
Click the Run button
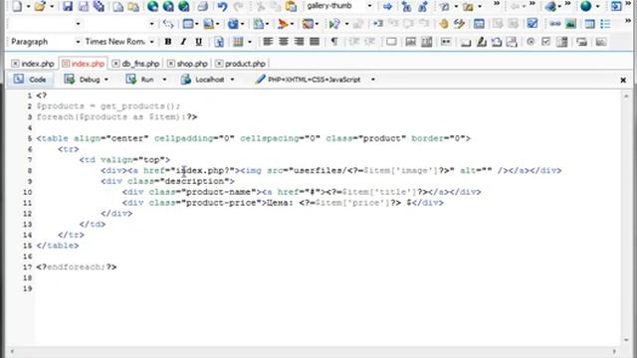pos(140,80)
